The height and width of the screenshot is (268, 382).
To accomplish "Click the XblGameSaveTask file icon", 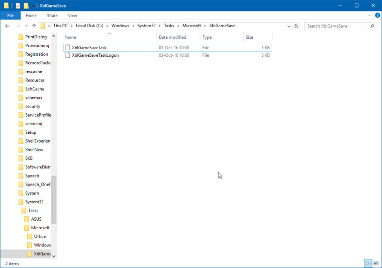I will 67,48.
